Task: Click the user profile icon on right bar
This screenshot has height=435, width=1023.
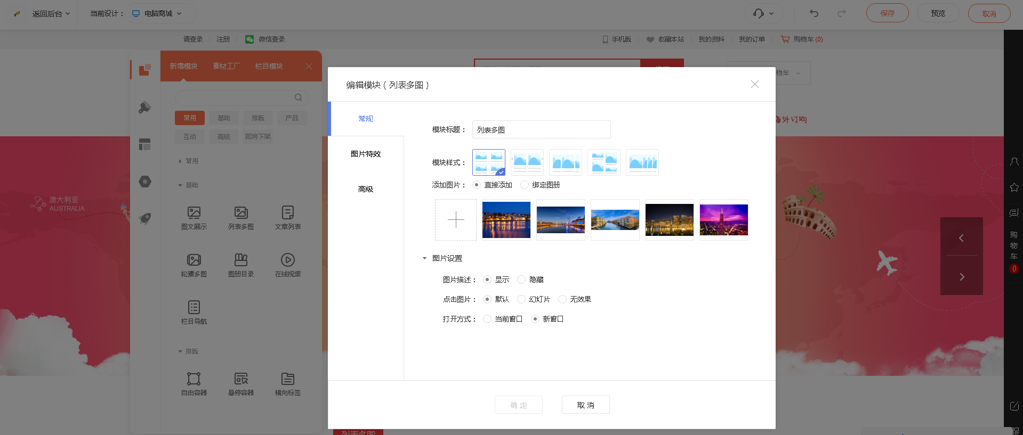Action: coord(1014,162)
